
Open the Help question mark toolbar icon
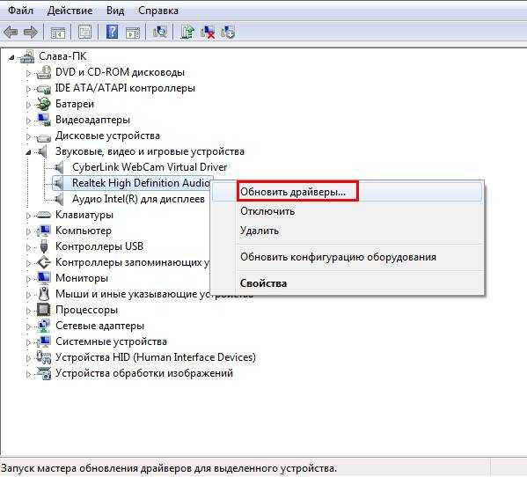[112, 33]
